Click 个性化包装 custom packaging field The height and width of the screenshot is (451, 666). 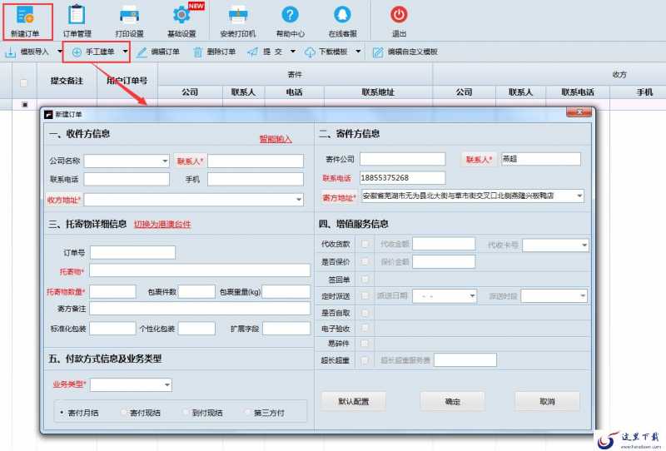[x=196, y=329]
